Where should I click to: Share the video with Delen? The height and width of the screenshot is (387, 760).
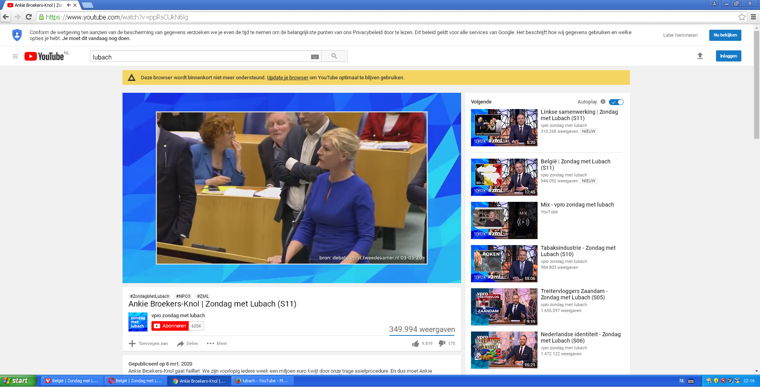pos(188,343)
